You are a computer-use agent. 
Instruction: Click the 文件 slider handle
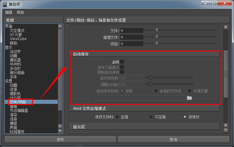click(157, 30)
